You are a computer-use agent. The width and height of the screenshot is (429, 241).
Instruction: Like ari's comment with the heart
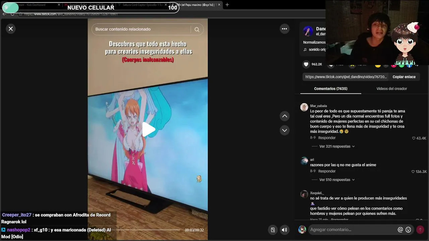pyautogui.click(x=413, y=172)
